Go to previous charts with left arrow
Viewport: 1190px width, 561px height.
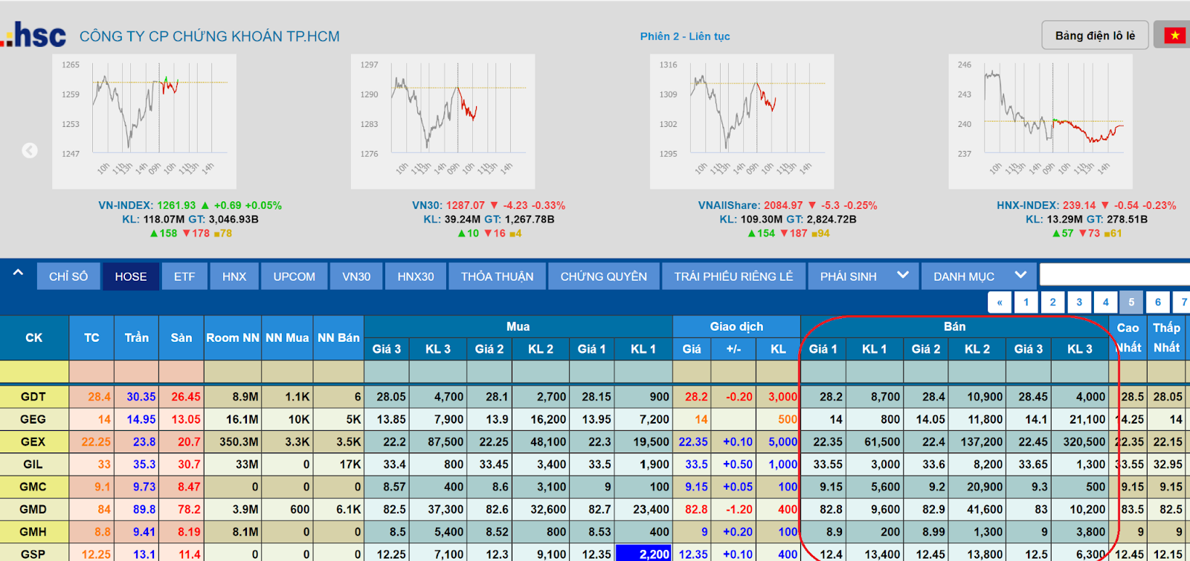[30, 151]
